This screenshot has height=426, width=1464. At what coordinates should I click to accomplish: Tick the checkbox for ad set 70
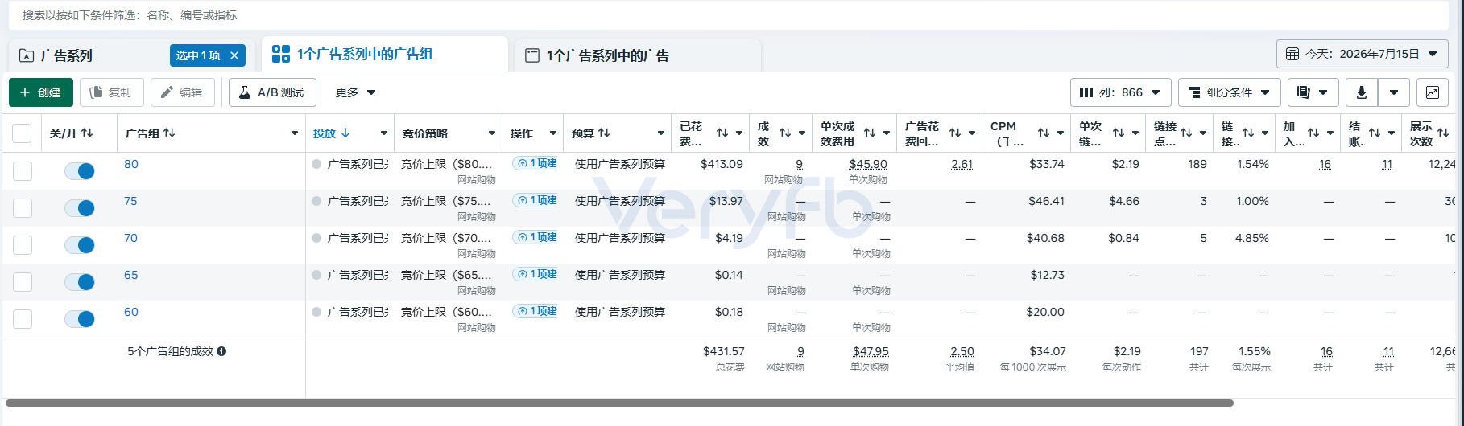pyautogui.click(x=23, y=245)
